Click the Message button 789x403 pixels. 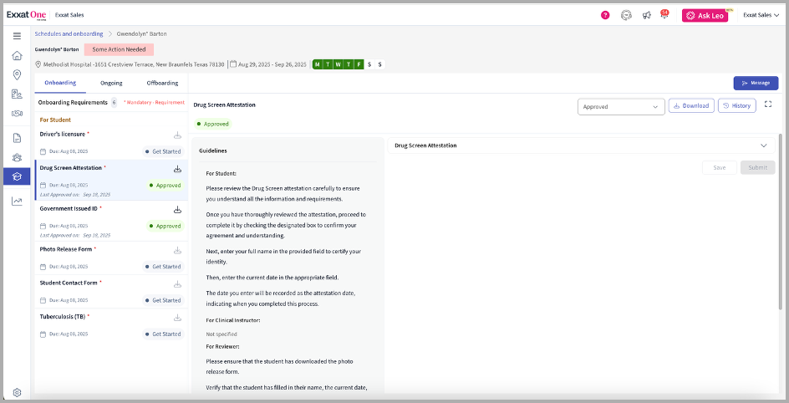(x=756, y=83)
